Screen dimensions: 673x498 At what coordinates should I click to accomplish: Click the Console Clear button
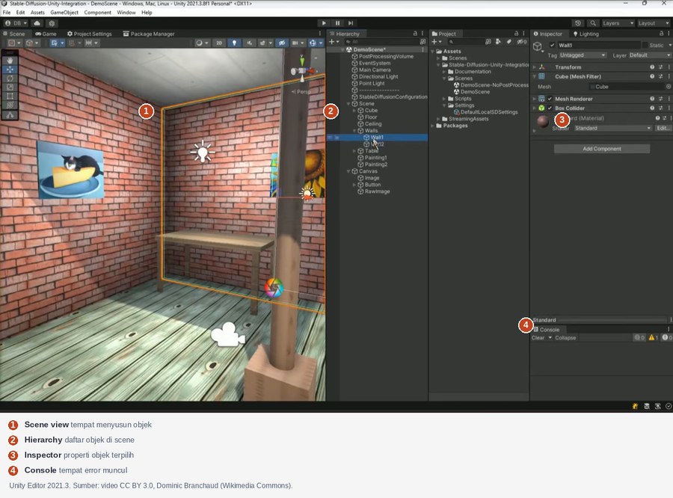(x=538, y=338)
